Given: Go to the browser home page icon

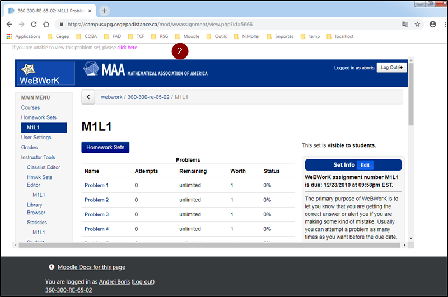Looking at the screenshot, I should point(46,25).
